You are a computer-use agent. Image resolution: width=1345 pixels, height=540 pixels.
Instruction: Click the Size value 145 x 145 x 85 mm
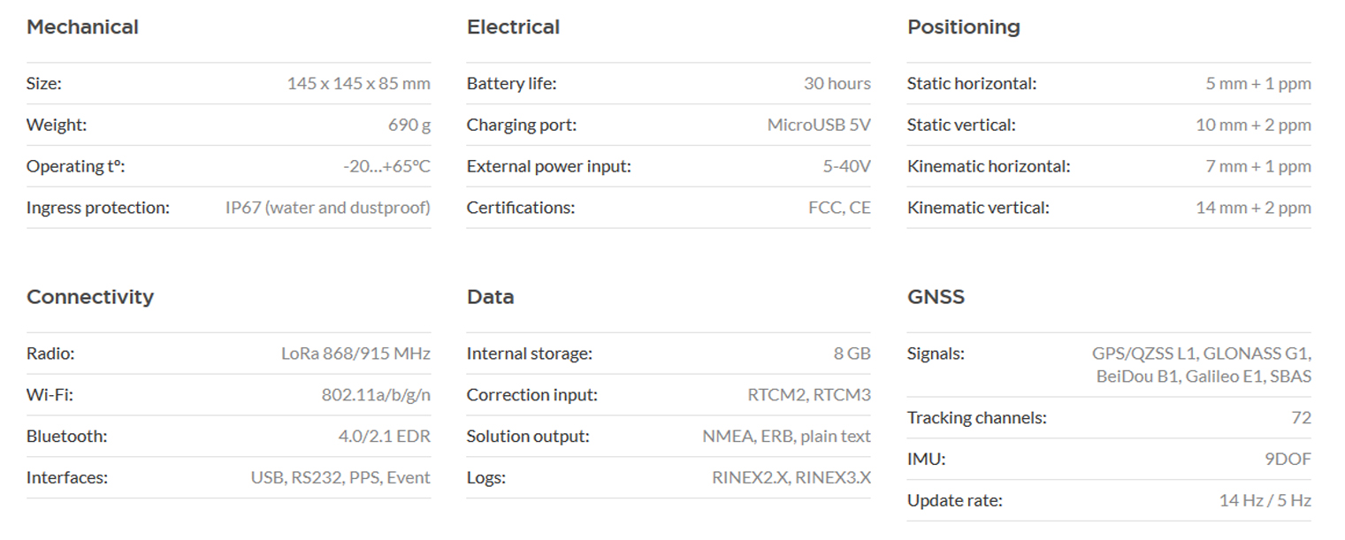click(x=358, y=84)
